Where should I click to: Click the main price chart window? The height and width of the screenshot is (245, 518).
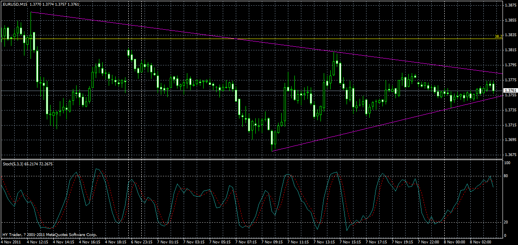point(204,81)
